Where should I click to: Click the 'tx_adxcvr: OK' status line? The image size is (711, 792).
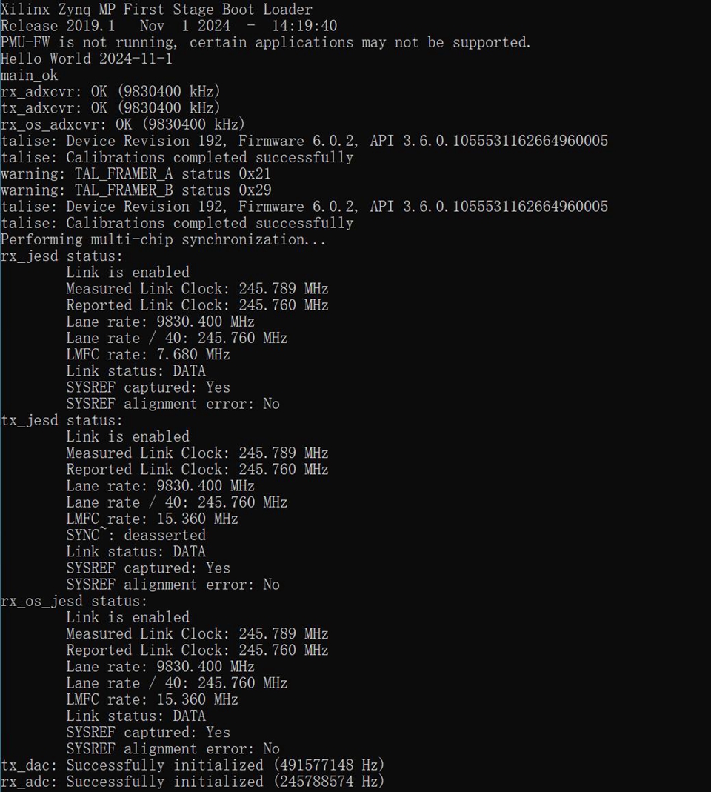click(110, 108)
